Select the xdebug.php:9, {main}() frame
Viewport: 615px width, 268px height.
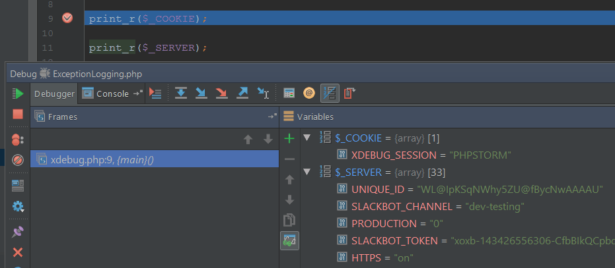coord(155,159)
